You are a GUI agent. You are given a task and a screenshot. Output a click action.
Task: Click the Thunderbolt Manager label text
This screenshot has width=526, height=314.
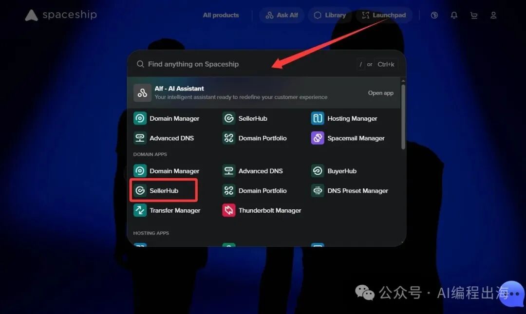pos(270,210)
